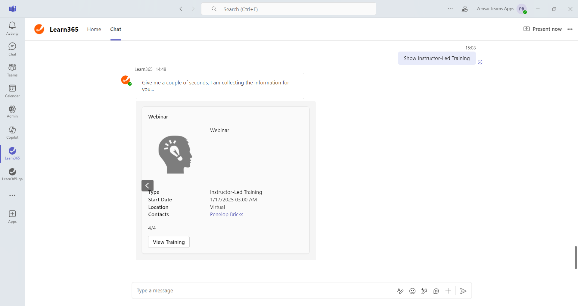Select the Chat tab

[116, 29]
